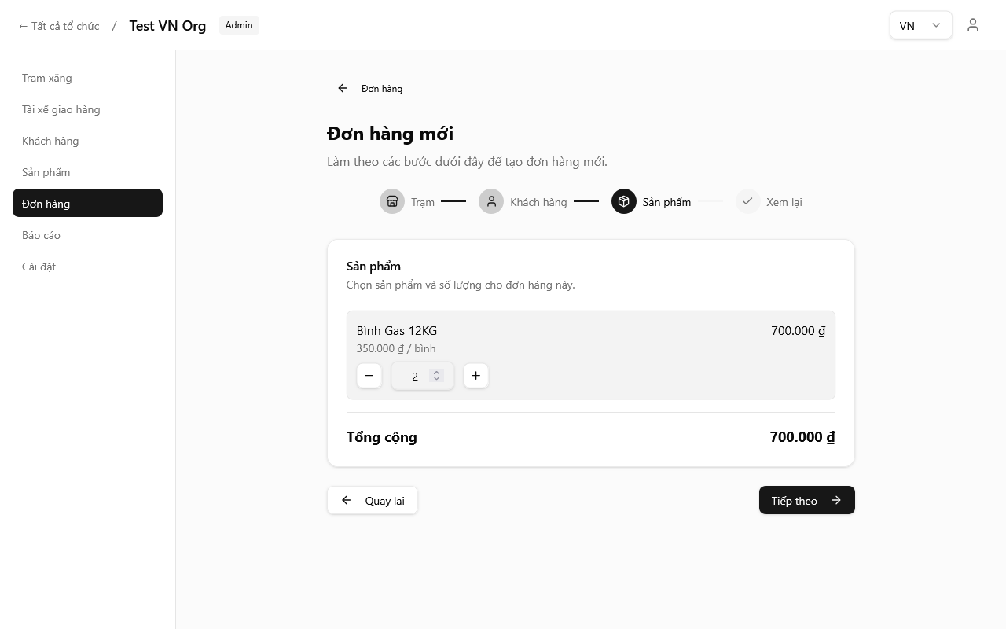Screen dimensions: 1006x629
Task: Open the VN language dropdown
Action: point(920,25)
